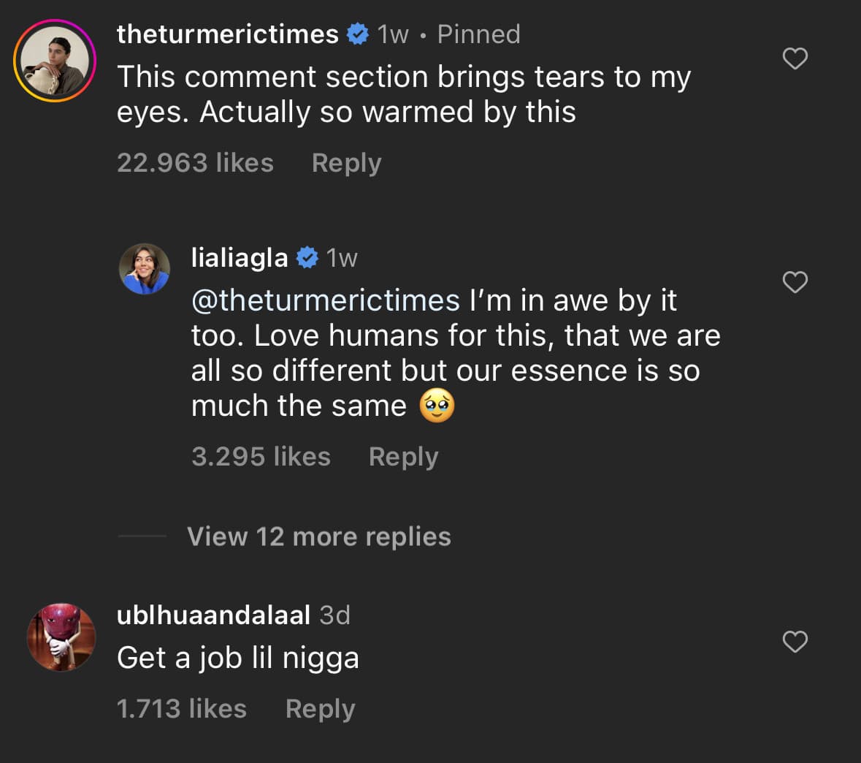Screen dimensions: 861x763
Task: Tap the @theturmerictimes mention in reply
Action: 325,300
